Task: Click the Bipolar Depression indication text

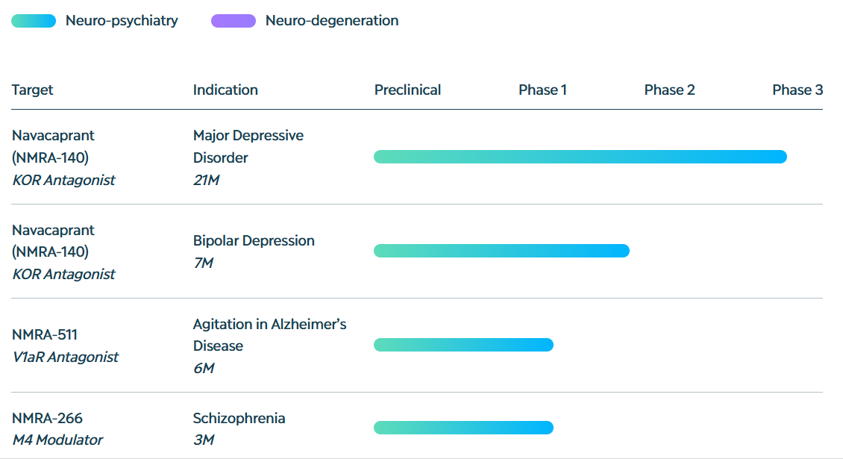Action: tap(254, 240)
